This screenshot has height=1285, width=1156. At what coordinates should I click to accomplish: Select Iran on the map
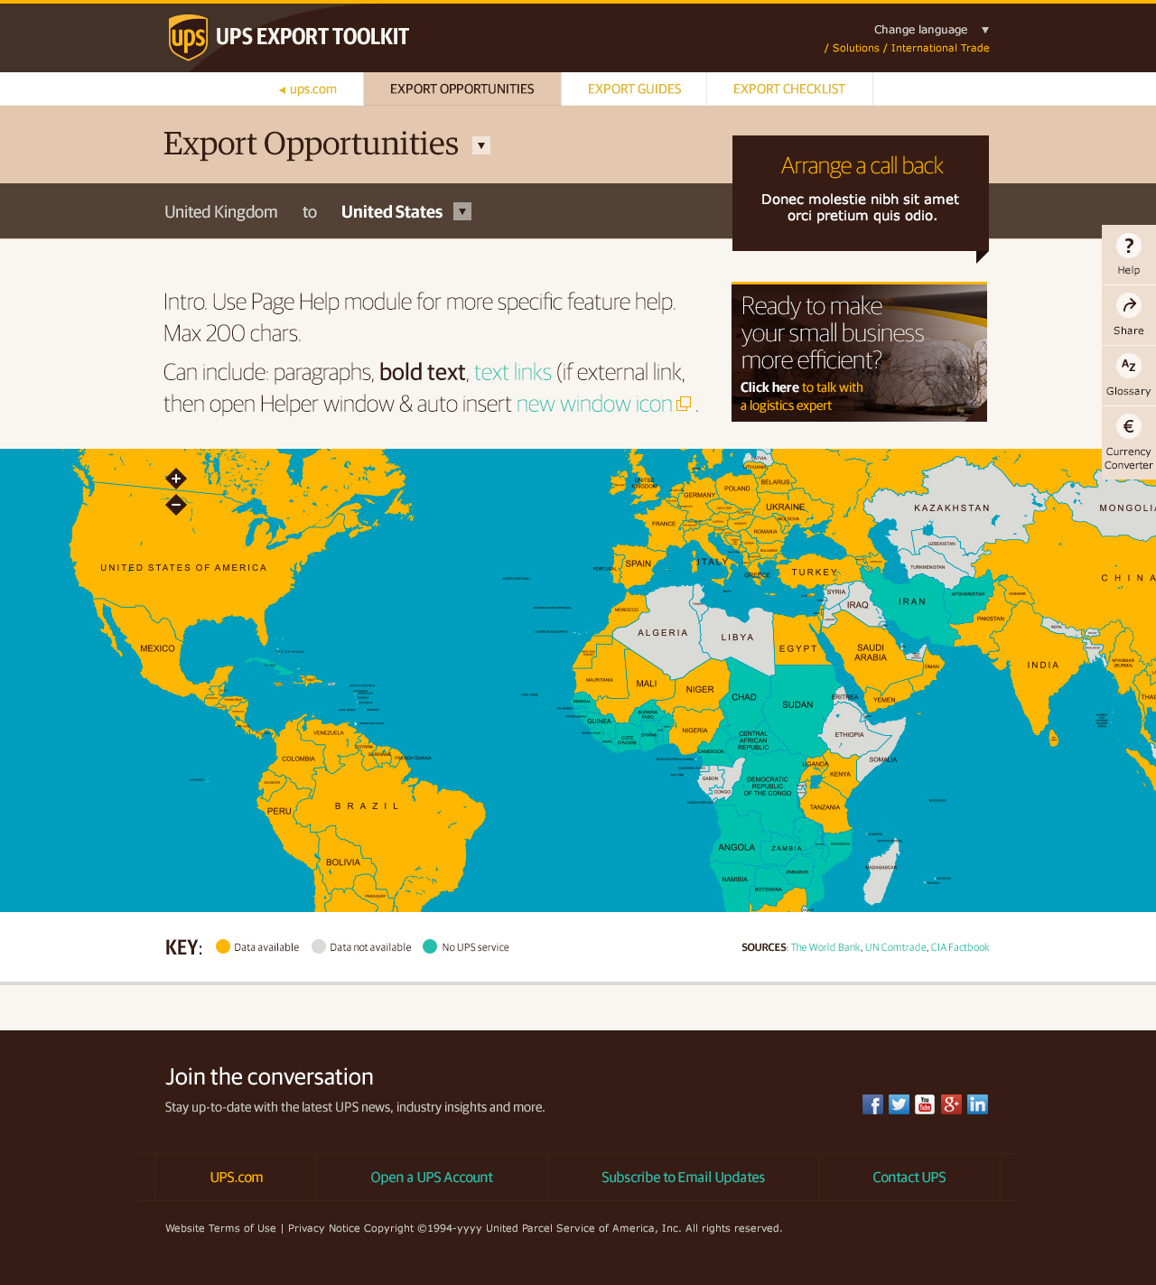click(912, 601)
